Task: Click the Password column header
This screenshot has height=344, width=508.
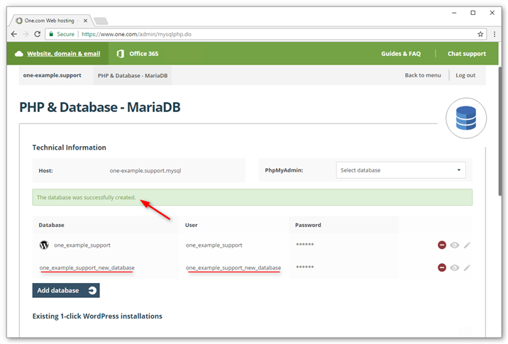Action: coord(308,225)
